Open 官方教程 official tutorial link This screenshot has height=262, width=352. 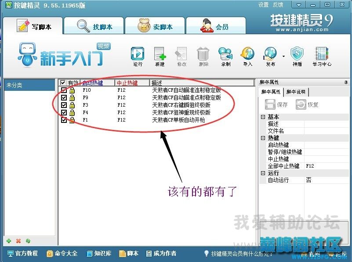tap(22, 254)
